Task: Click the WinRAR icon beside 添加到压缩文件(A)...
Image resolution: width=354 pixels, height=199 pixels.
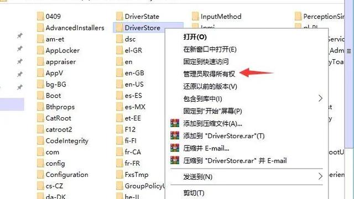Action: click(x=175, y=123)
